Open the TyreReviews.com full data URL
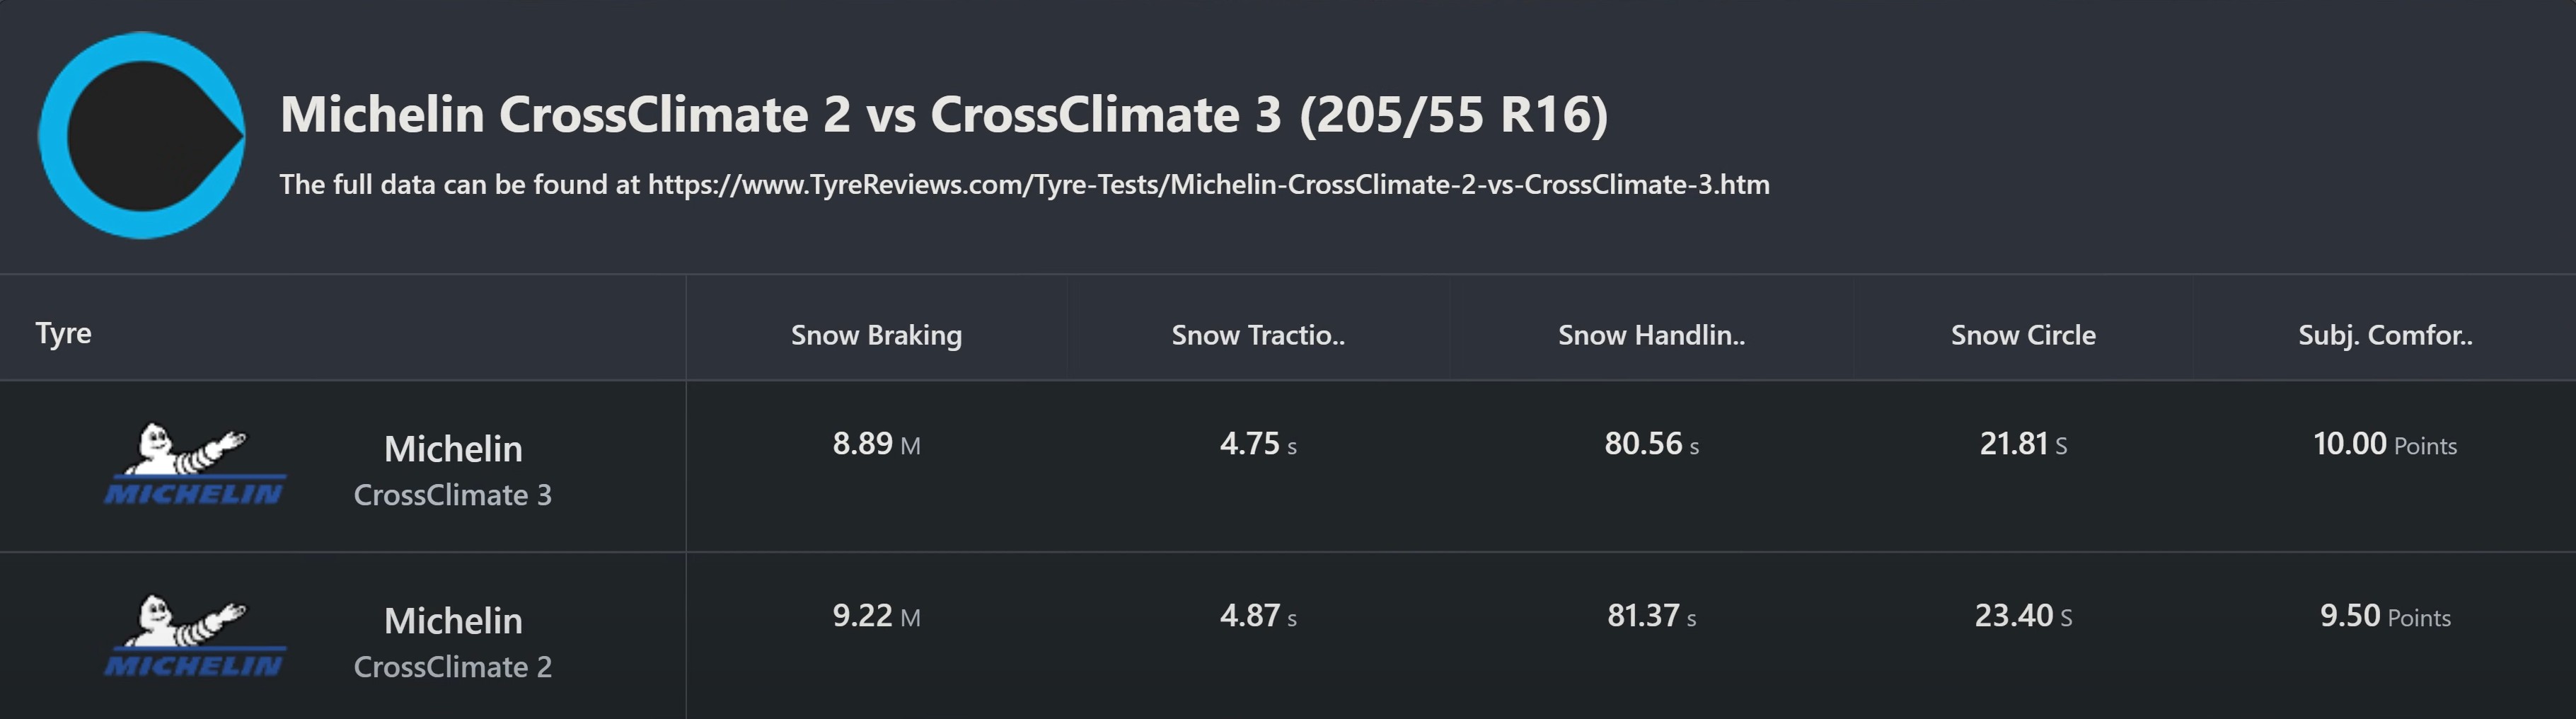The height and width of the screenshot is (719, 2576). coord(1208,185)
